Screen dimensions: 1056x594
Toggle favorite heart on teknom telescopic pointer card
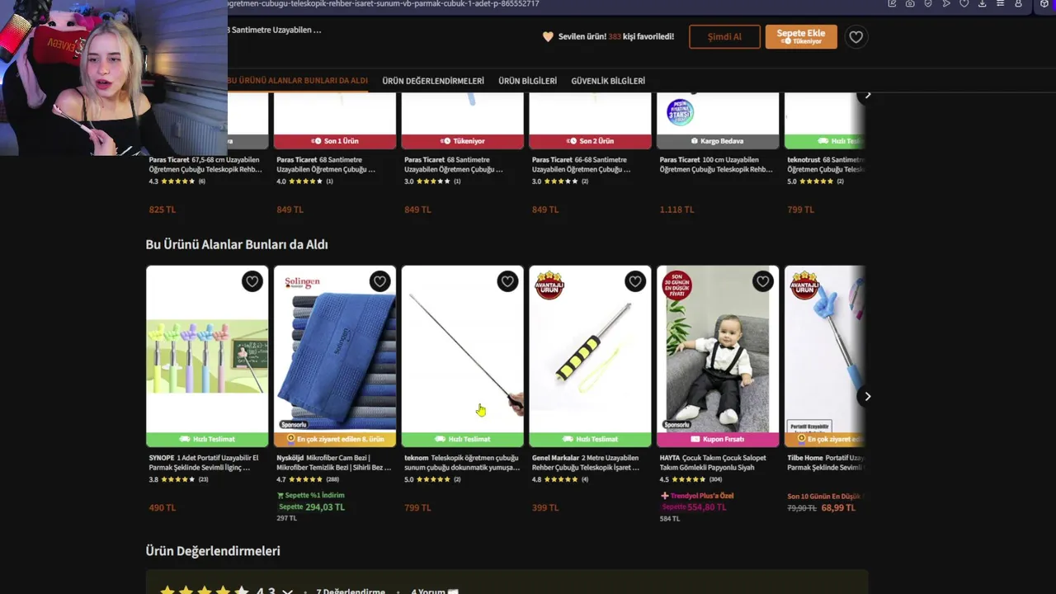click(507, 281)
